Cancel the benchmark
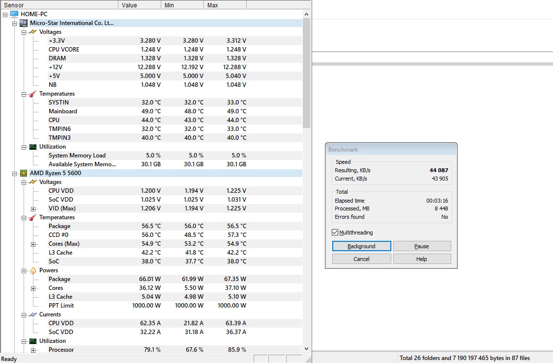 (361, 259)
